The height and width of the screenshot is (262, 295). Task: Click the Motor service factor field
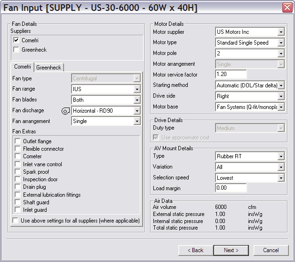[x=231, y=75]
